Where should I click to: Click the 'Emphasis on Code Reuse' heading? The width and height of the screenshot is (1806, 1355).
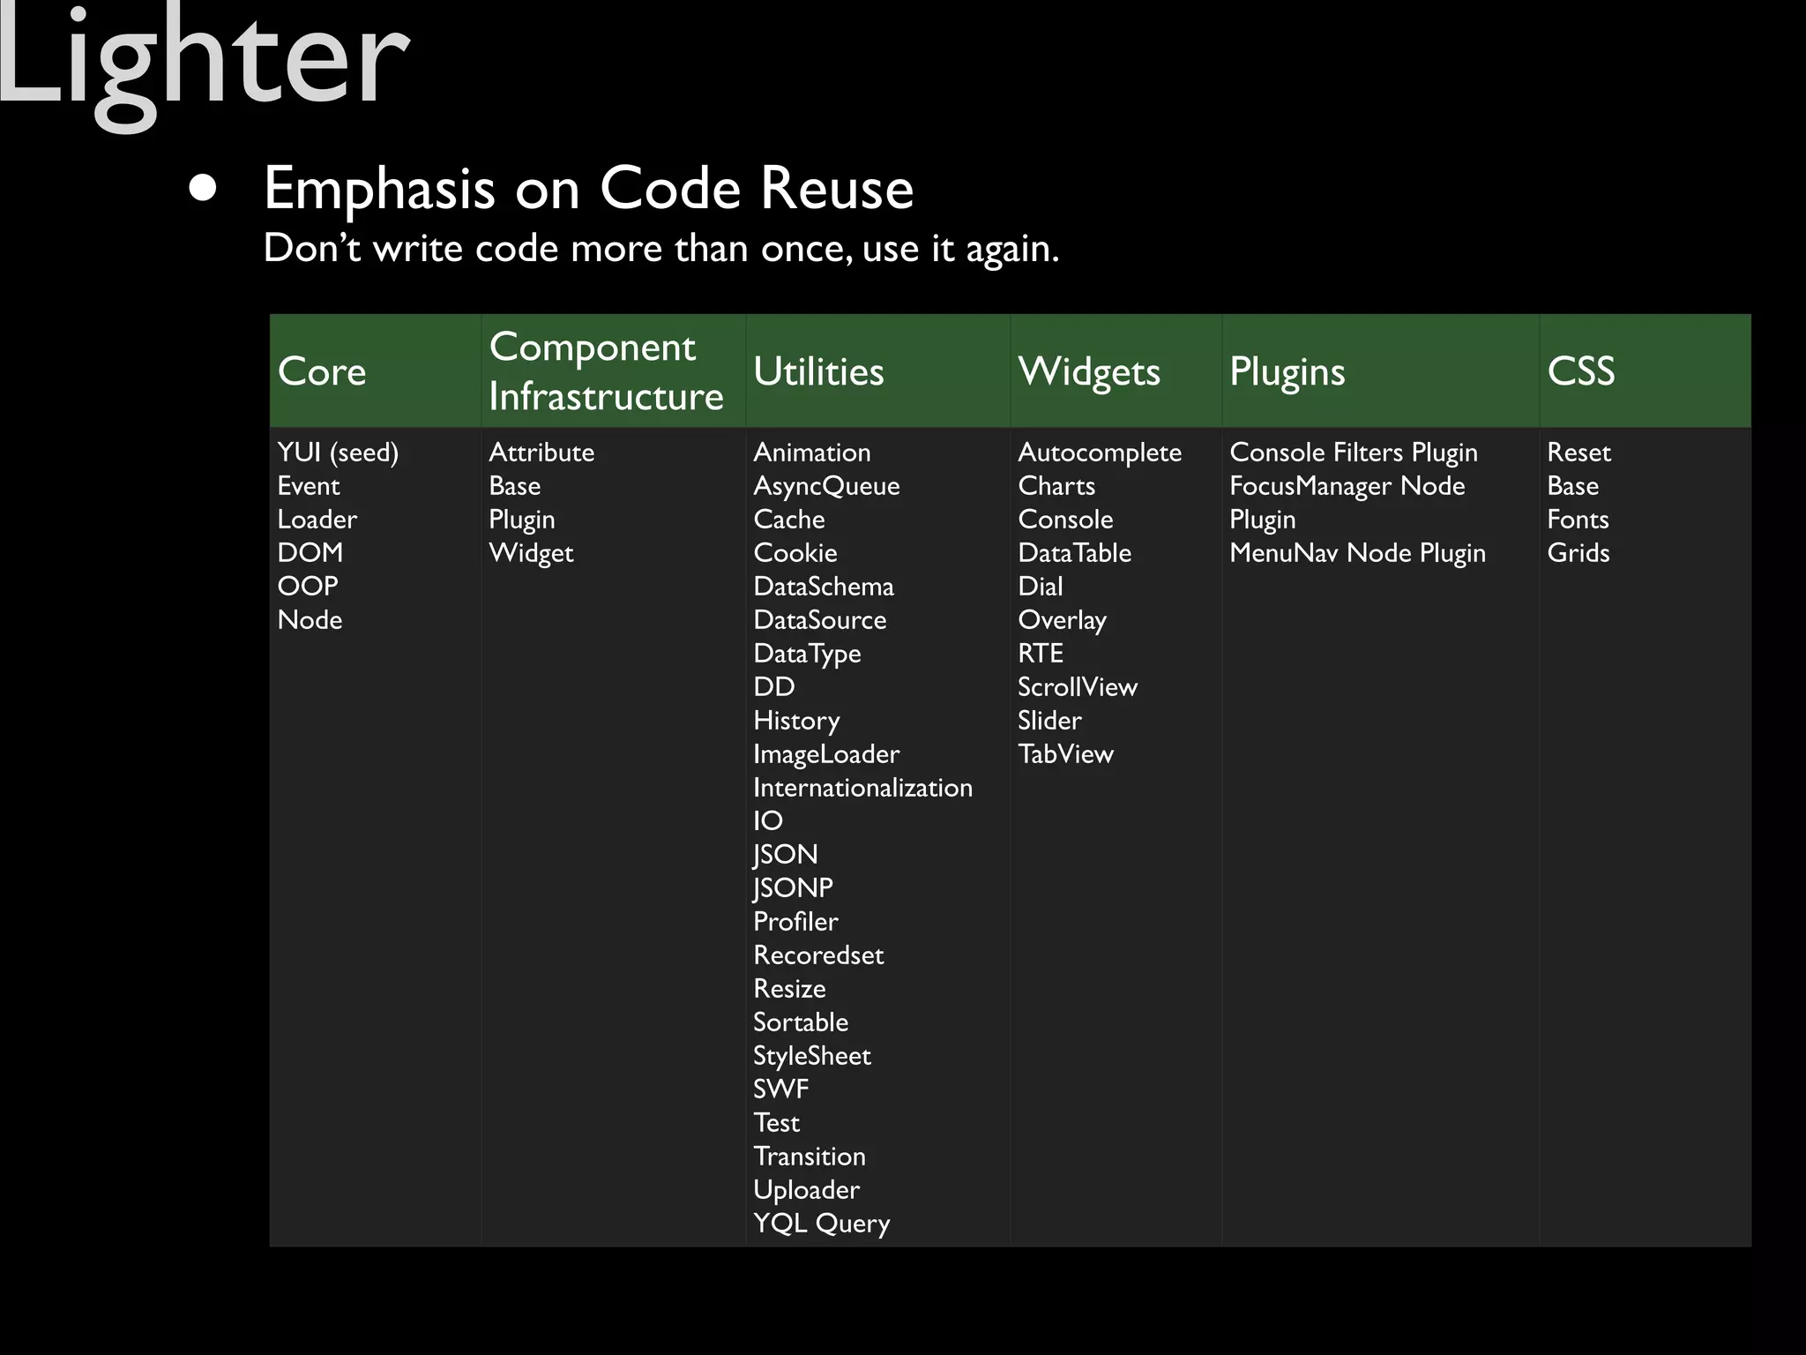tap(588, 188)
